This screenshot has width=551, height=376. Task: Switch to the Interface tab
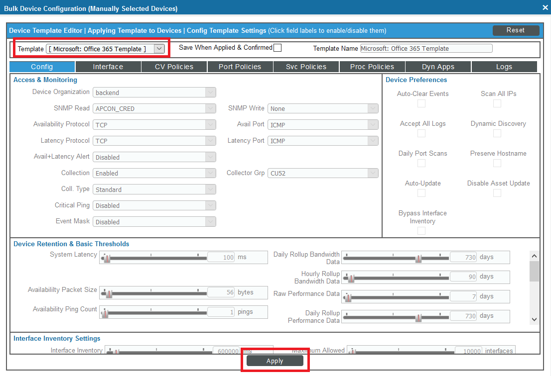[x=108, y=67]
